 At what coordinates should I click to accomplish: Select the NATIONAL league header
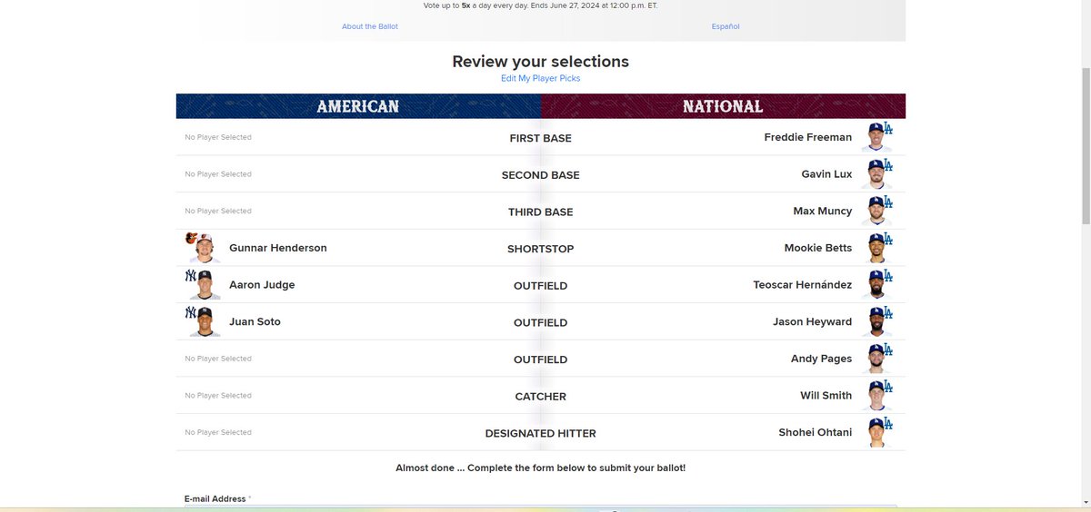pos(723,106)
